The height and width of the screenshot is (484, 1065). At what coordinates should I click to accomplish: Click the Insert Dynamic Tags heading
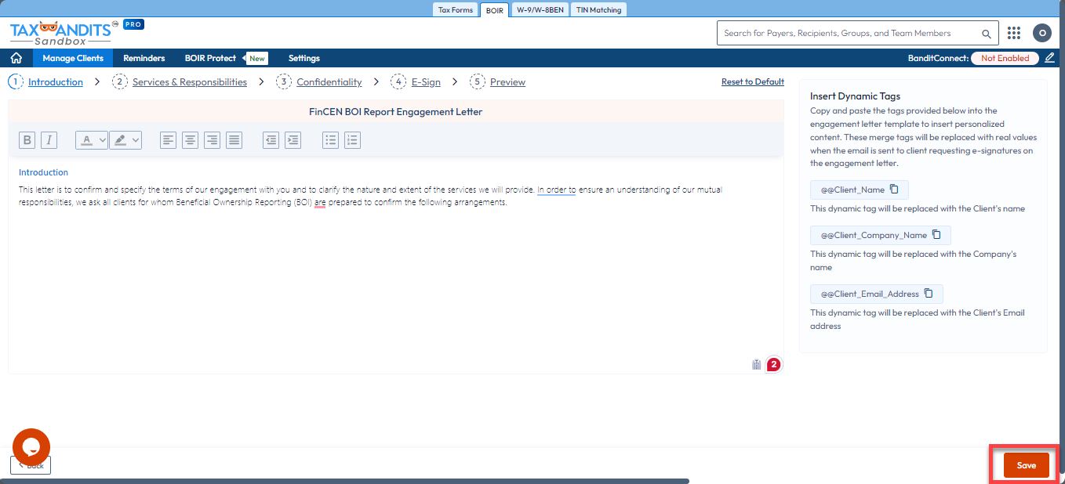click(x=855, y=96)
